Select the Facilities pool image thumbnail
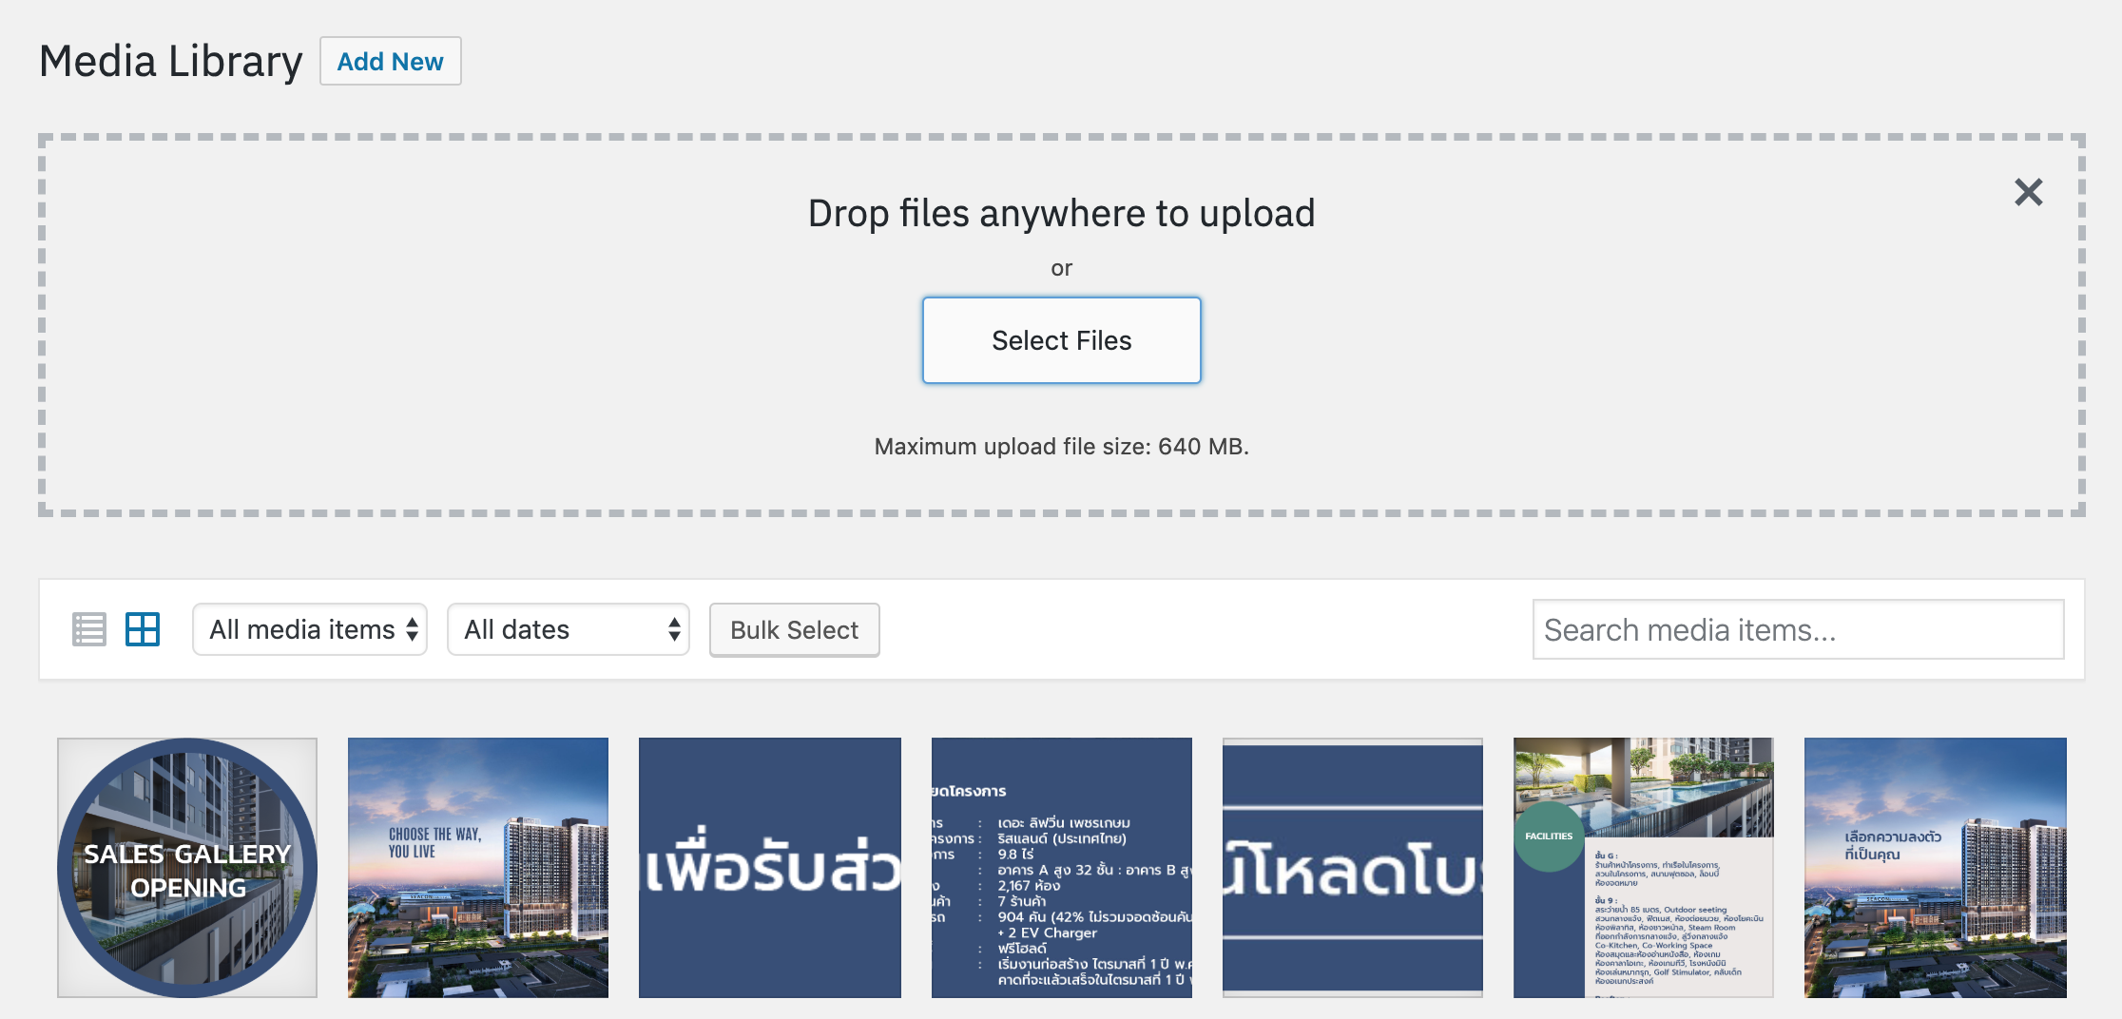This screenshot has height=1019, width=2122. 1643,868
